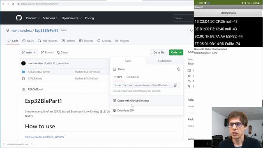Open mo-thunderz profile link

click(21, 30)
